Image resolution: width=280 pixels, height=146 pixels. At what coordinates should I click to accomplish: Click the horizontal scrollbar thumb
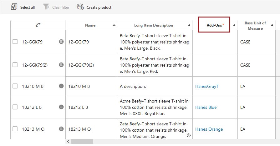tap(82, 142)
